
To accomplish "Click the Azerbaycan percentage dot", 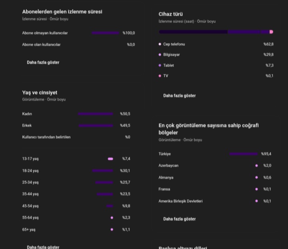I will [x=256, y=166].
